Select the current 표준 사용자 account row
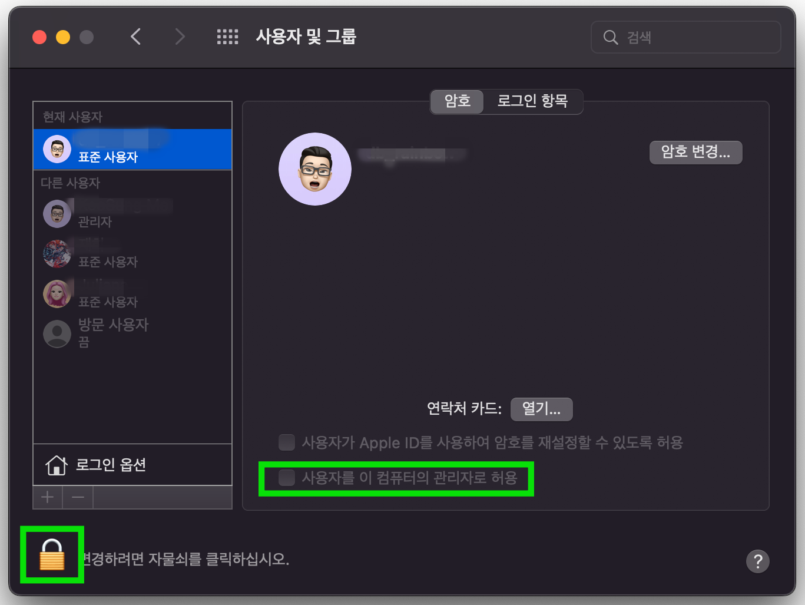805x605 pixels. (132, 150)
